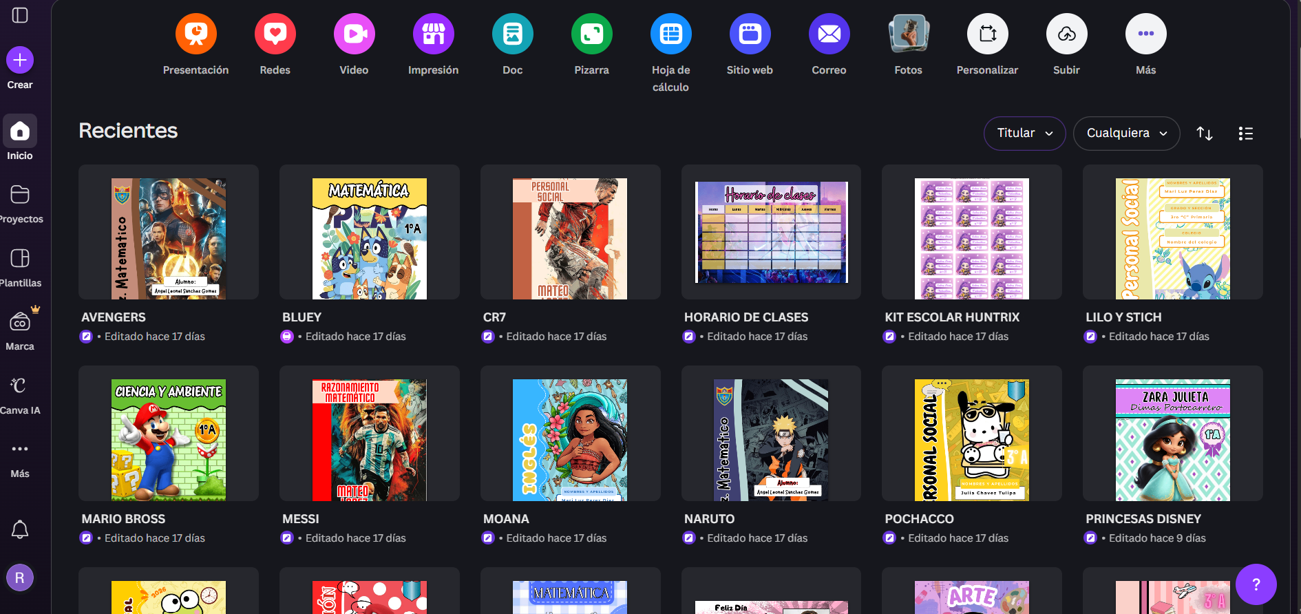
Task: Click the MESSI title text
Action: coord(301,519)
